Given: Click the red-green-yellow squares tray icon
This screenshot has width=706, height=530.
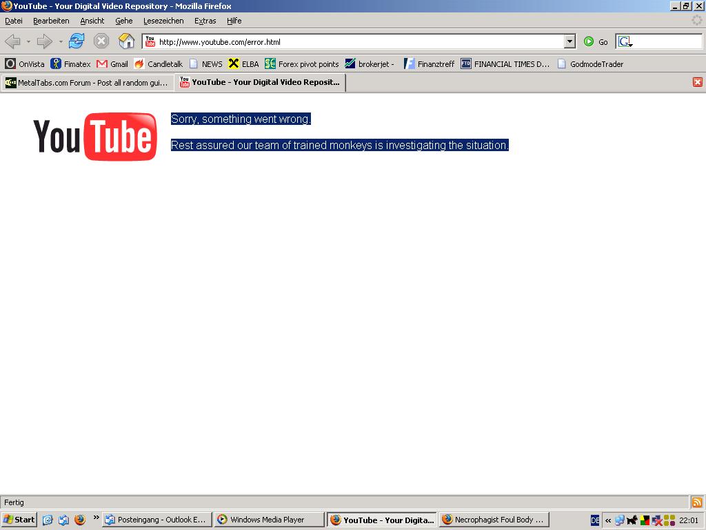Looking at the screenshot, I should tap(645, 520).
